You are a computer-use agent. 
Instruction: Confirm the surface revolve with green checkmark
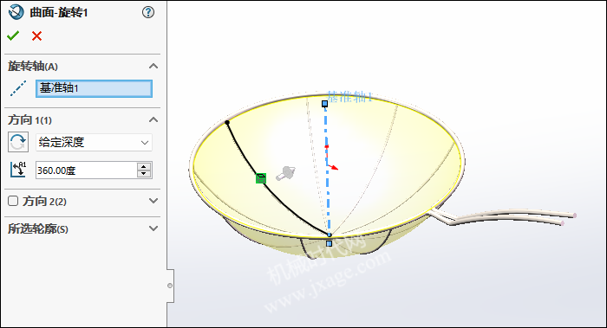(x=13, y=36)
